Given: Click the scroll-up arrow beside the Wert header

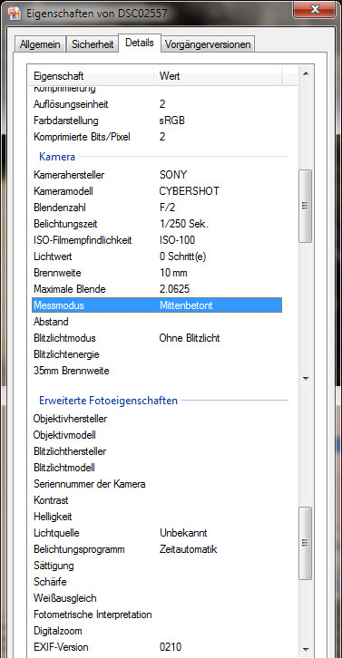Looking at the screenshot, I should 306,73.
